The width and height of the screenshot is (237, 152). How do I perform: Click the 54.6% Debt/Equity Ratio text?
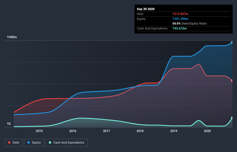tap(190, 23)
